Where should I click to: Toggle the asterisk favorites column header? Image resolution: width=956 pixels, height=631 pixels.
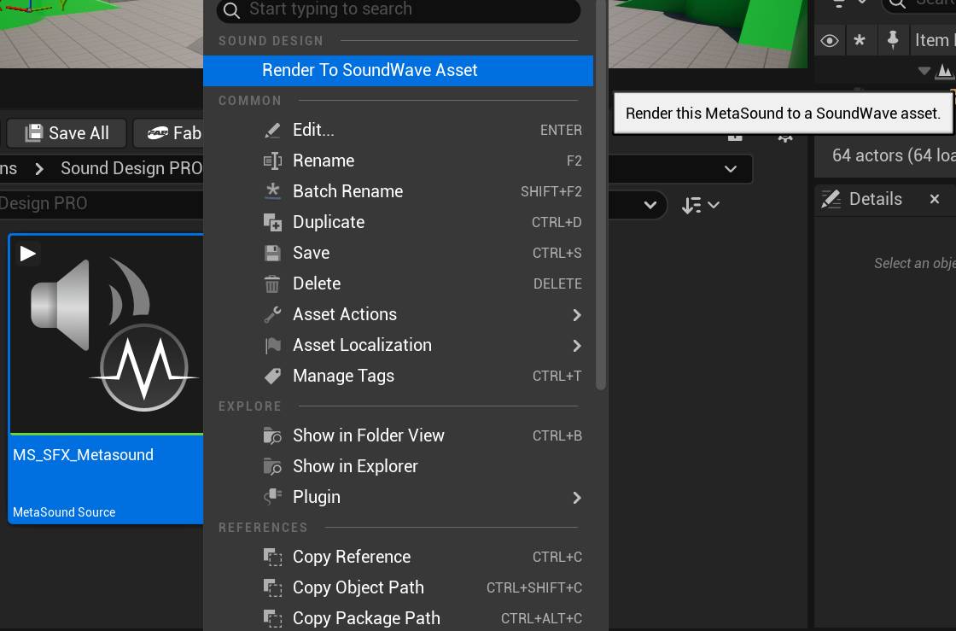860,39
